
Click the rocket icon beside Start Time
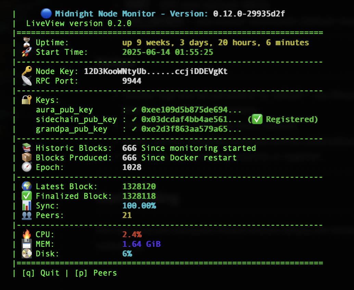pos(26,52)
